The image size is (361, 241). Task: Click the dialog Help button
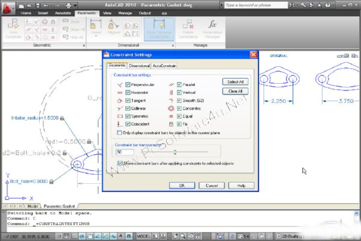(x=241, y=186)
